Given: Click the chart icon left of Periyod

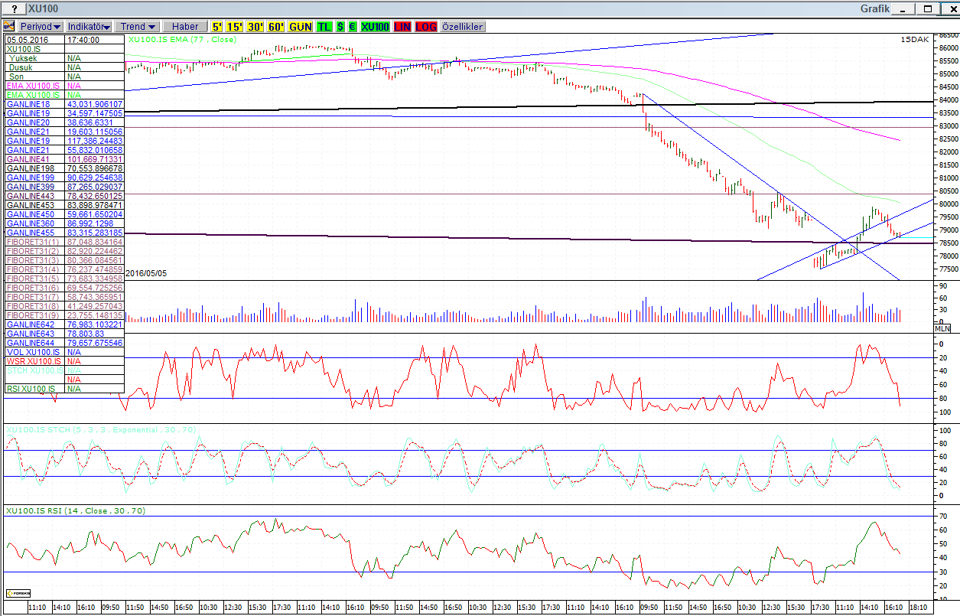Looking at the screenshot, I should pos(10,26).
